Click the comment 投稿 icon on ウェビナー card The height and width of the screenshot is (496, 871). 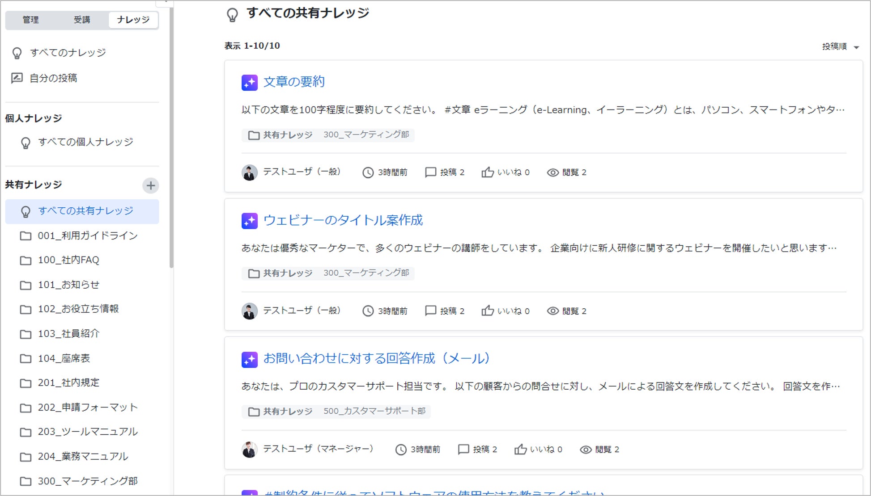(430, 311)
